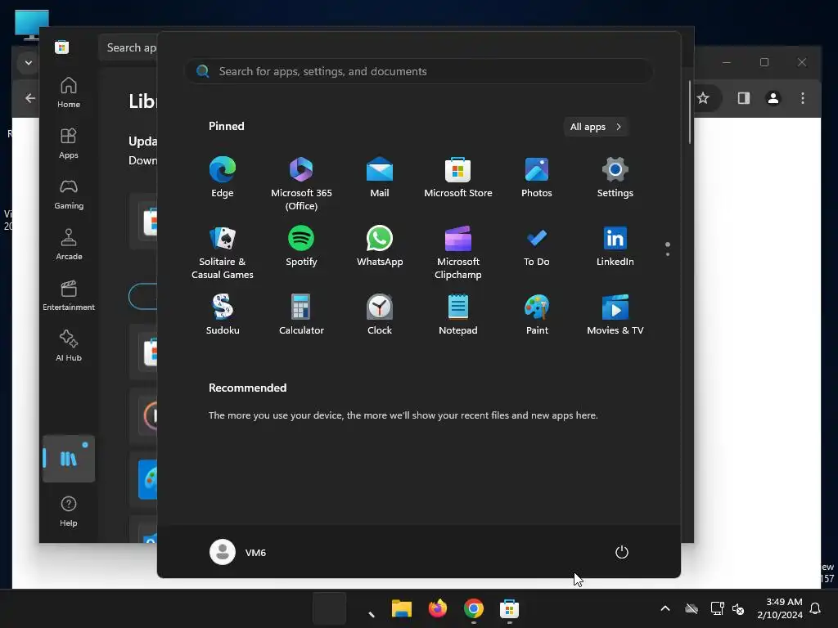Show hidden system tray icons

pos(665,608)
